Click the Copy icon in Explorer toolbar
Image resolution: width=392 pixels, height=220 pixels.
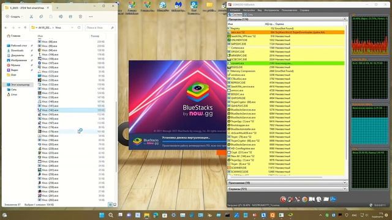tap(41, 16)
